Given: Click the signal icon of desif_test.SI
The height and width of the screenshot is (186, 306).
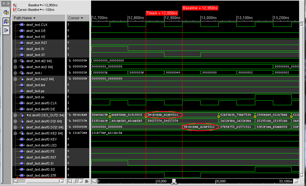Looking at the screenshot, I should (x=22, y=49).
